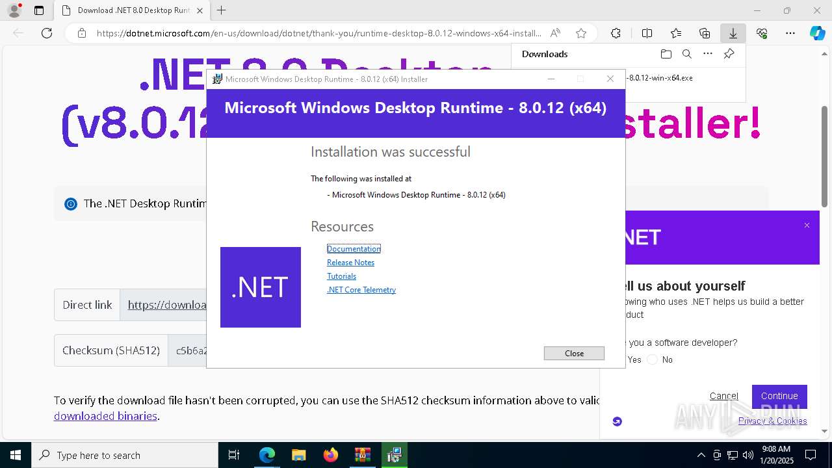Open the Favorites list
Screen dimensions: 832x468
pyautogui.click(x=676, y=33)
